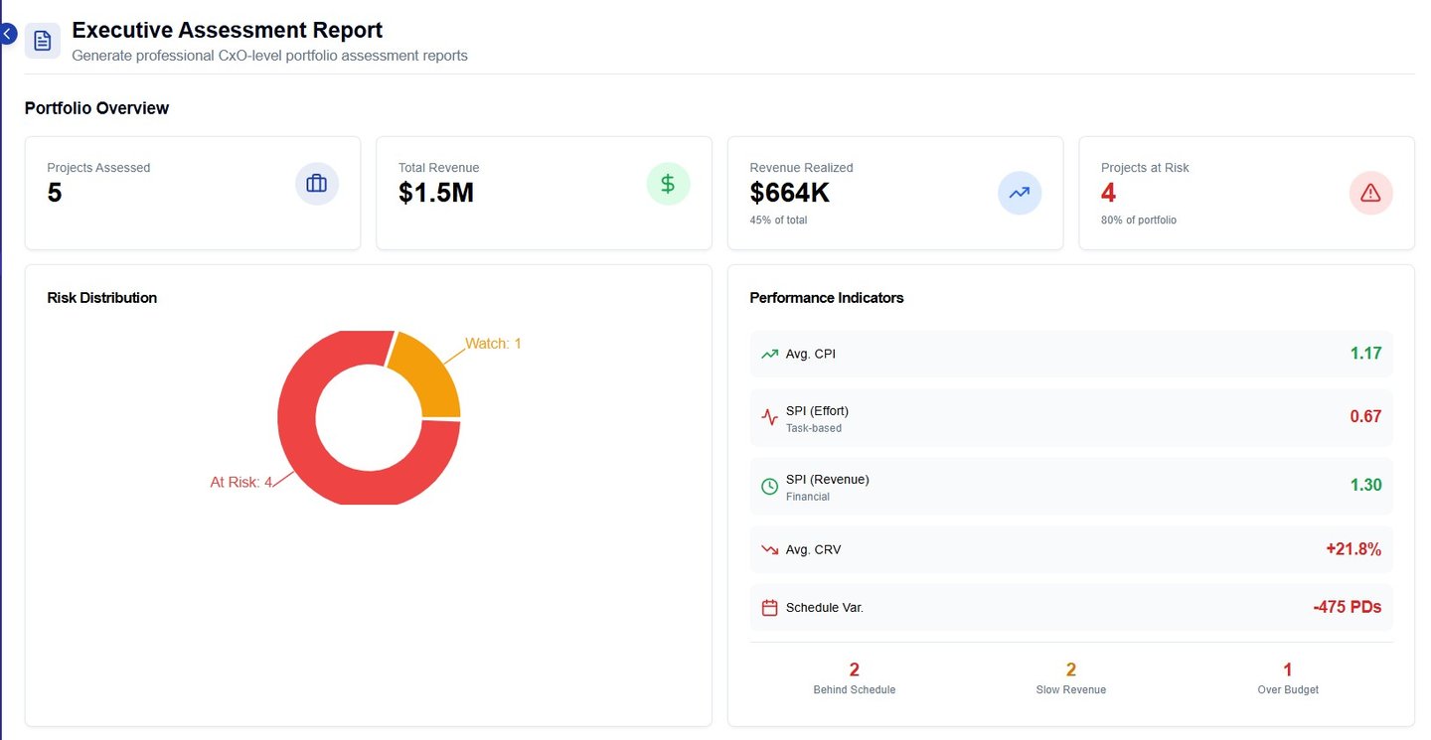This screenshot has width=1431, height=740.
Task: Click the red warning triangle icon
Action: pyautogui.click(x=1370, y=193)
